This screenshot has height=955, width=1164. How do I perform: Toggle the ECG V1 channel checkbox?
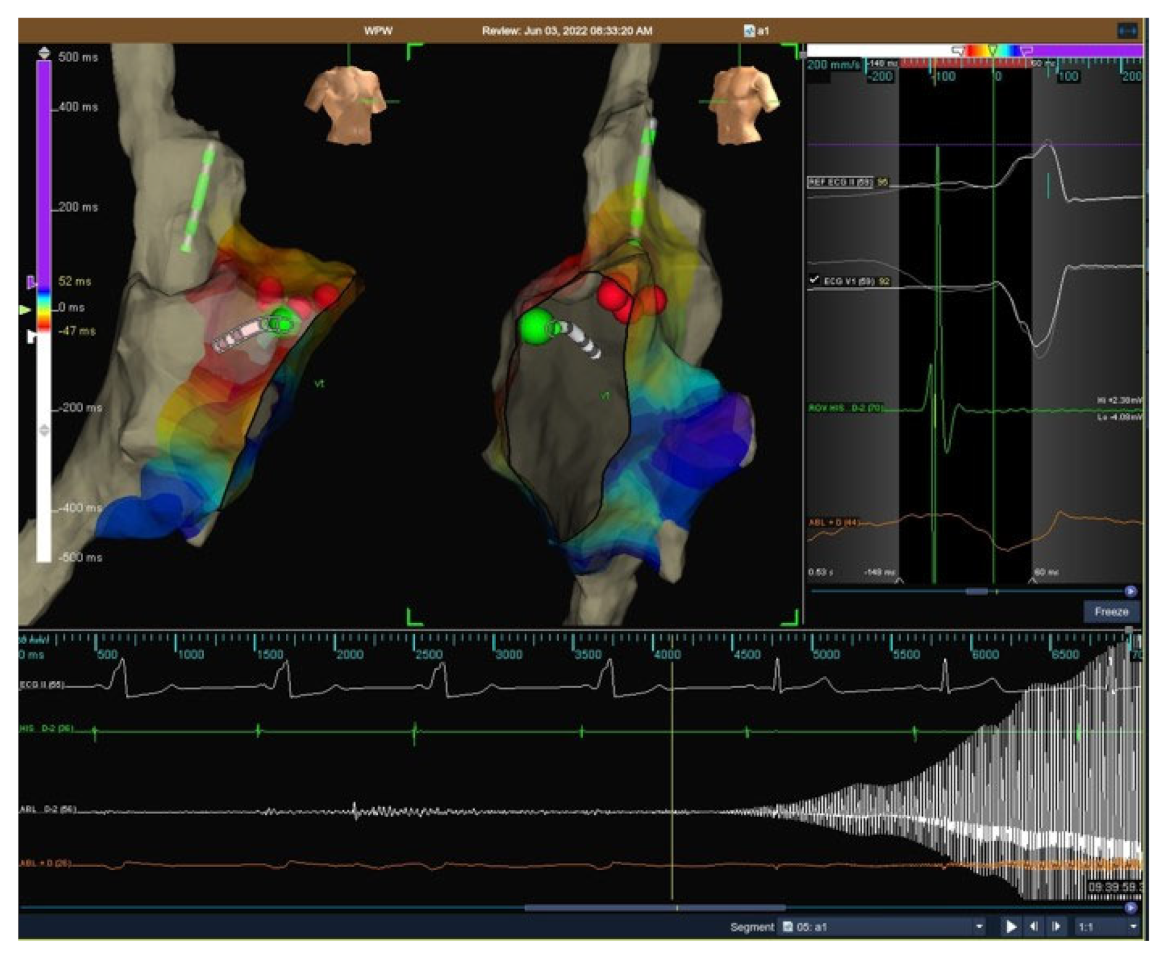click(x=813, y=280)
